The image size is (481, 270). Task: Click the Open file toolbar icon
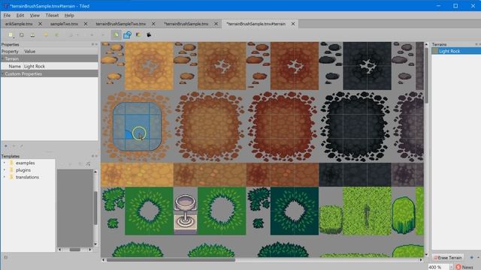pyautogui.click(x=22, y=35)
